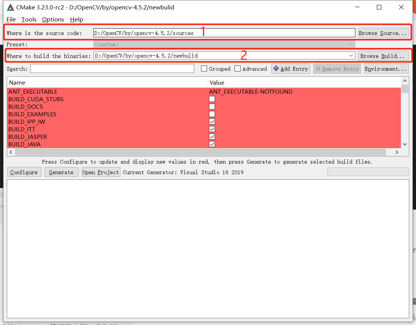Enable the Grouped checkbox
416x325 pixels.
pos(204,69)
